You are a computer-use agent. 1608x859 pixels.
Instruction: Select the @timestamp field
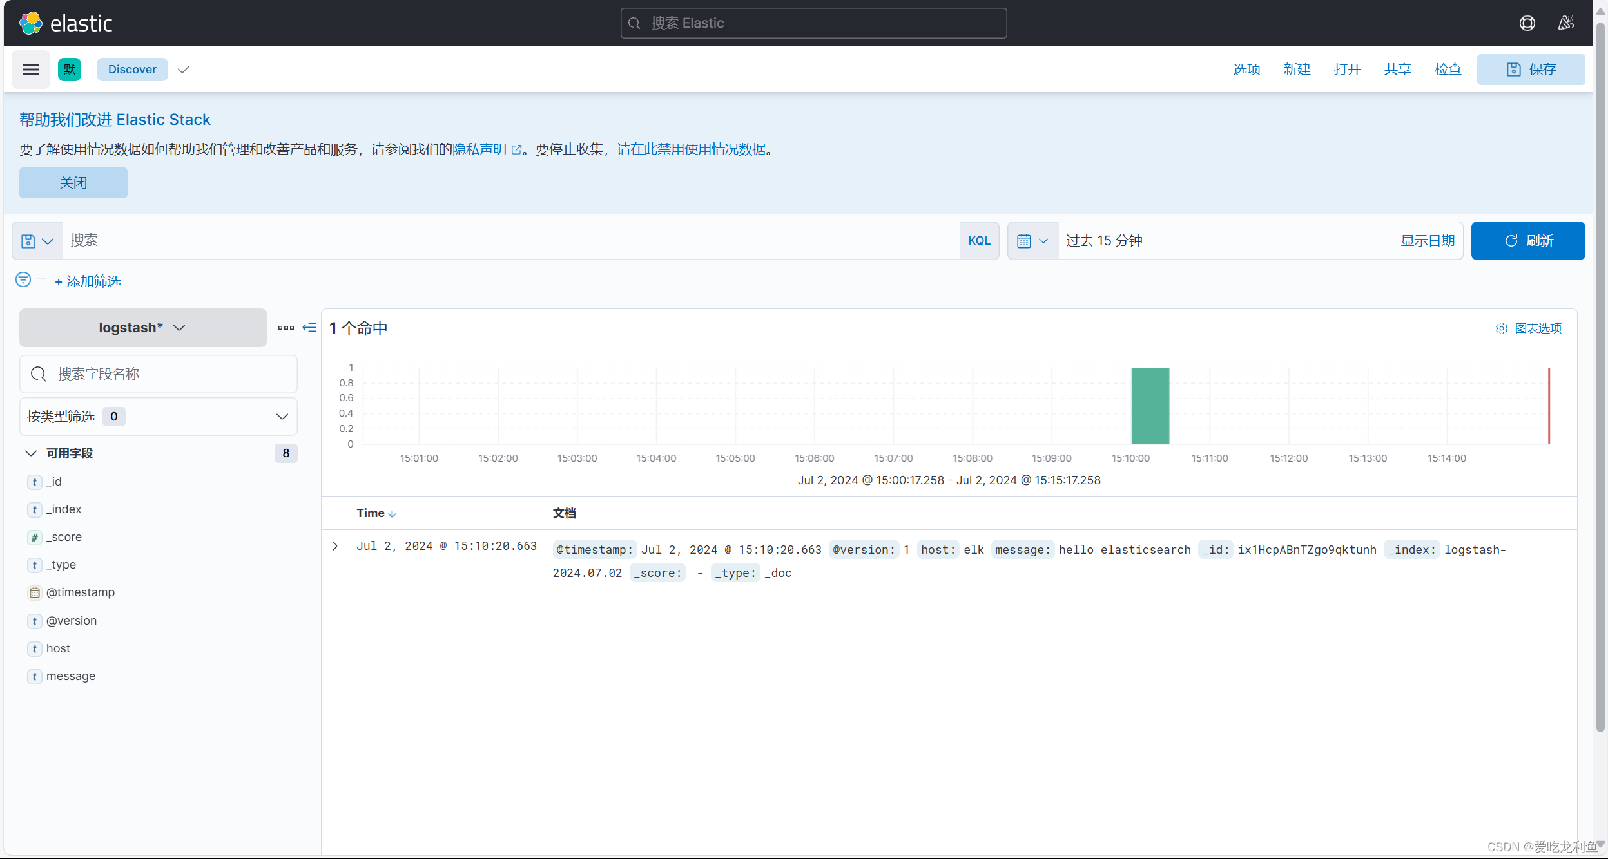pos(81,592)
